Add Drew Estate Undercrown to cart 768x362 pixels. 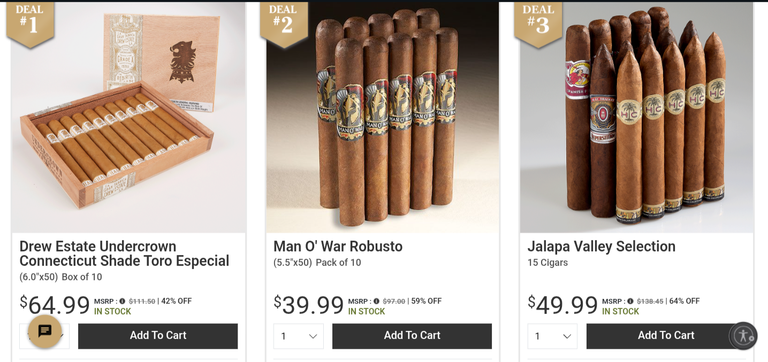coord(158,336)
